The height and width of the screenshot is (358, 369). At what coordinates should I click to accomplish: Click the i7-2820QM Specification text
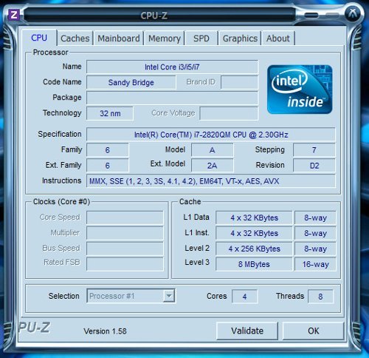[211, 135]
